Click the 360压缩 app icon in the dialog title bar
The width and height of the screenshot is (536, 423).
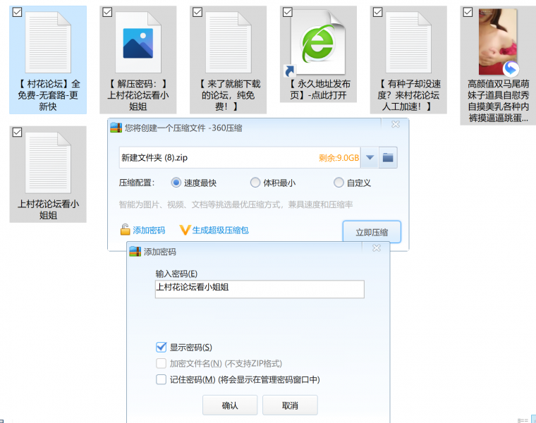[x=116, y=128]
